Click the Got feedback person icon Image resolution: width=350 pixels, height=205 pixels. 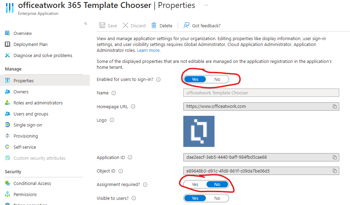tap(186, 26)
